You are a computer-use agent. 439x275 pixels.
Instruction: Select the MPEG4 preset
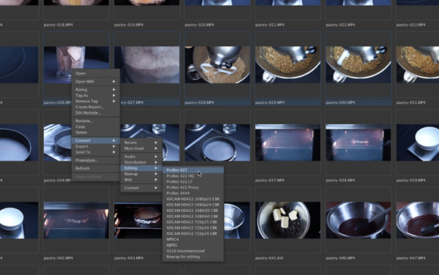point(193,239)
